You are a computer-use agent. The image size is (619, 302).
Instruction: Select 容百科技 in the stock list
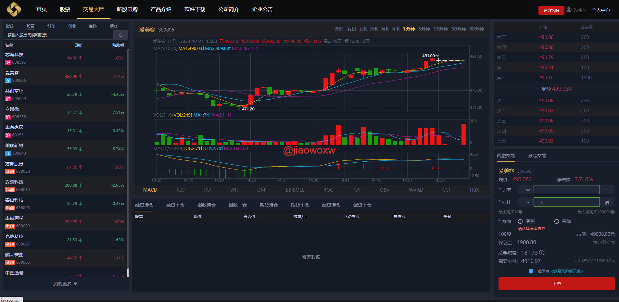(x=65, y=204)
